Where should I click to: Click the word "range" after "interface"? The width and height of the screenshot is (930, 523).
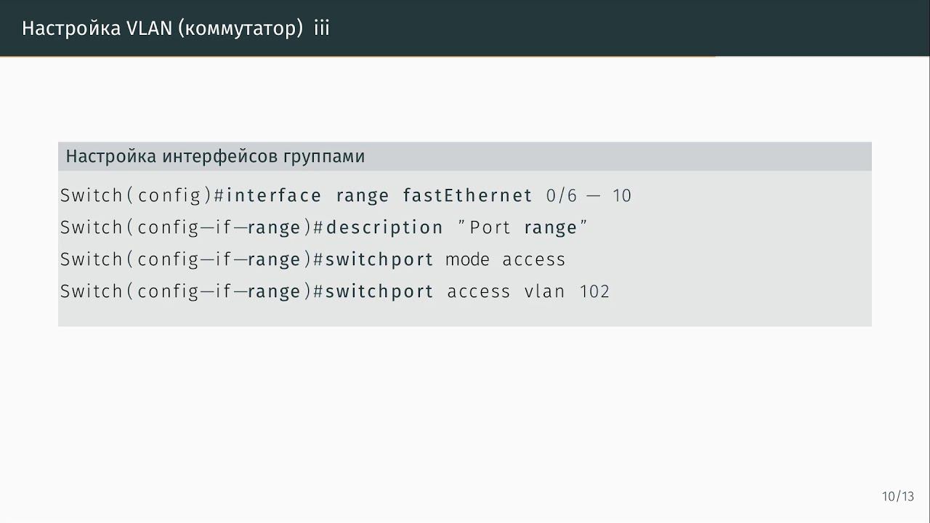coord(362,195)
